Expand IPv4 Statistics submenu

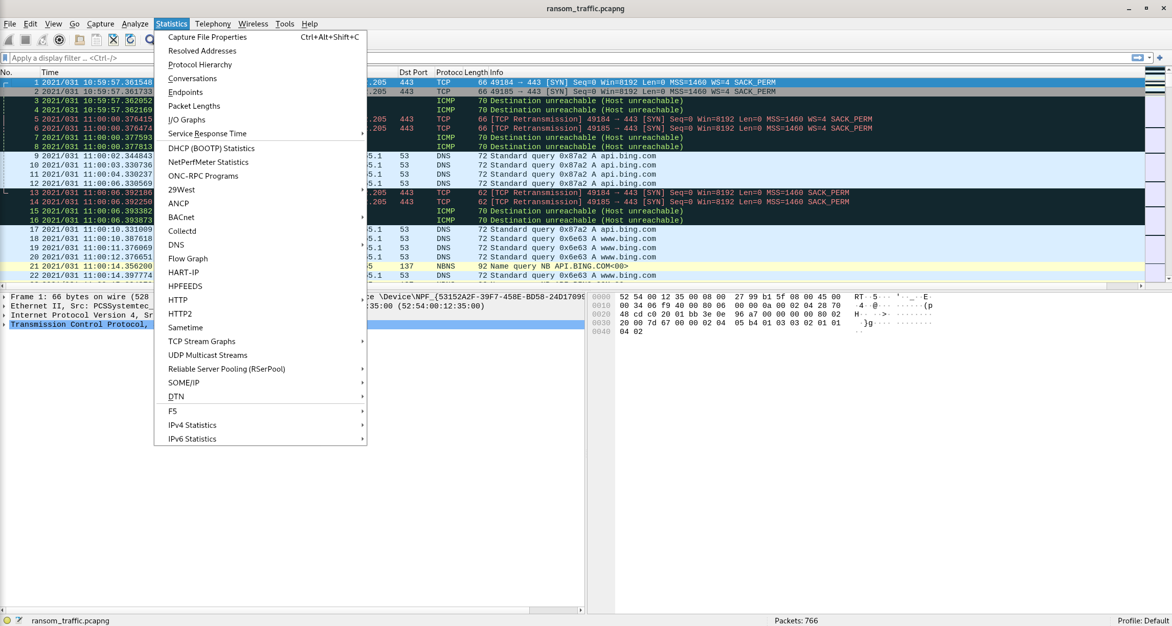coord(260,425)
